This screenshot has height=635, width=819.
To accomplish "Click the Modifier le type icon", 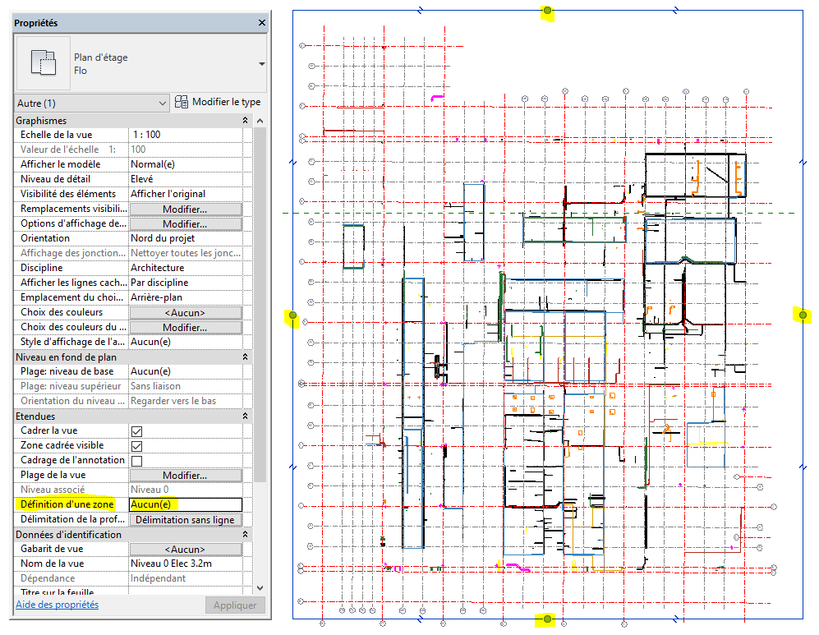I will [182, 103].
